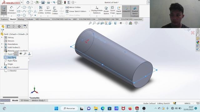The width and height of the screenshot is (200, 112).
Task: Click the Section View icon
Action: click(102, 23)
